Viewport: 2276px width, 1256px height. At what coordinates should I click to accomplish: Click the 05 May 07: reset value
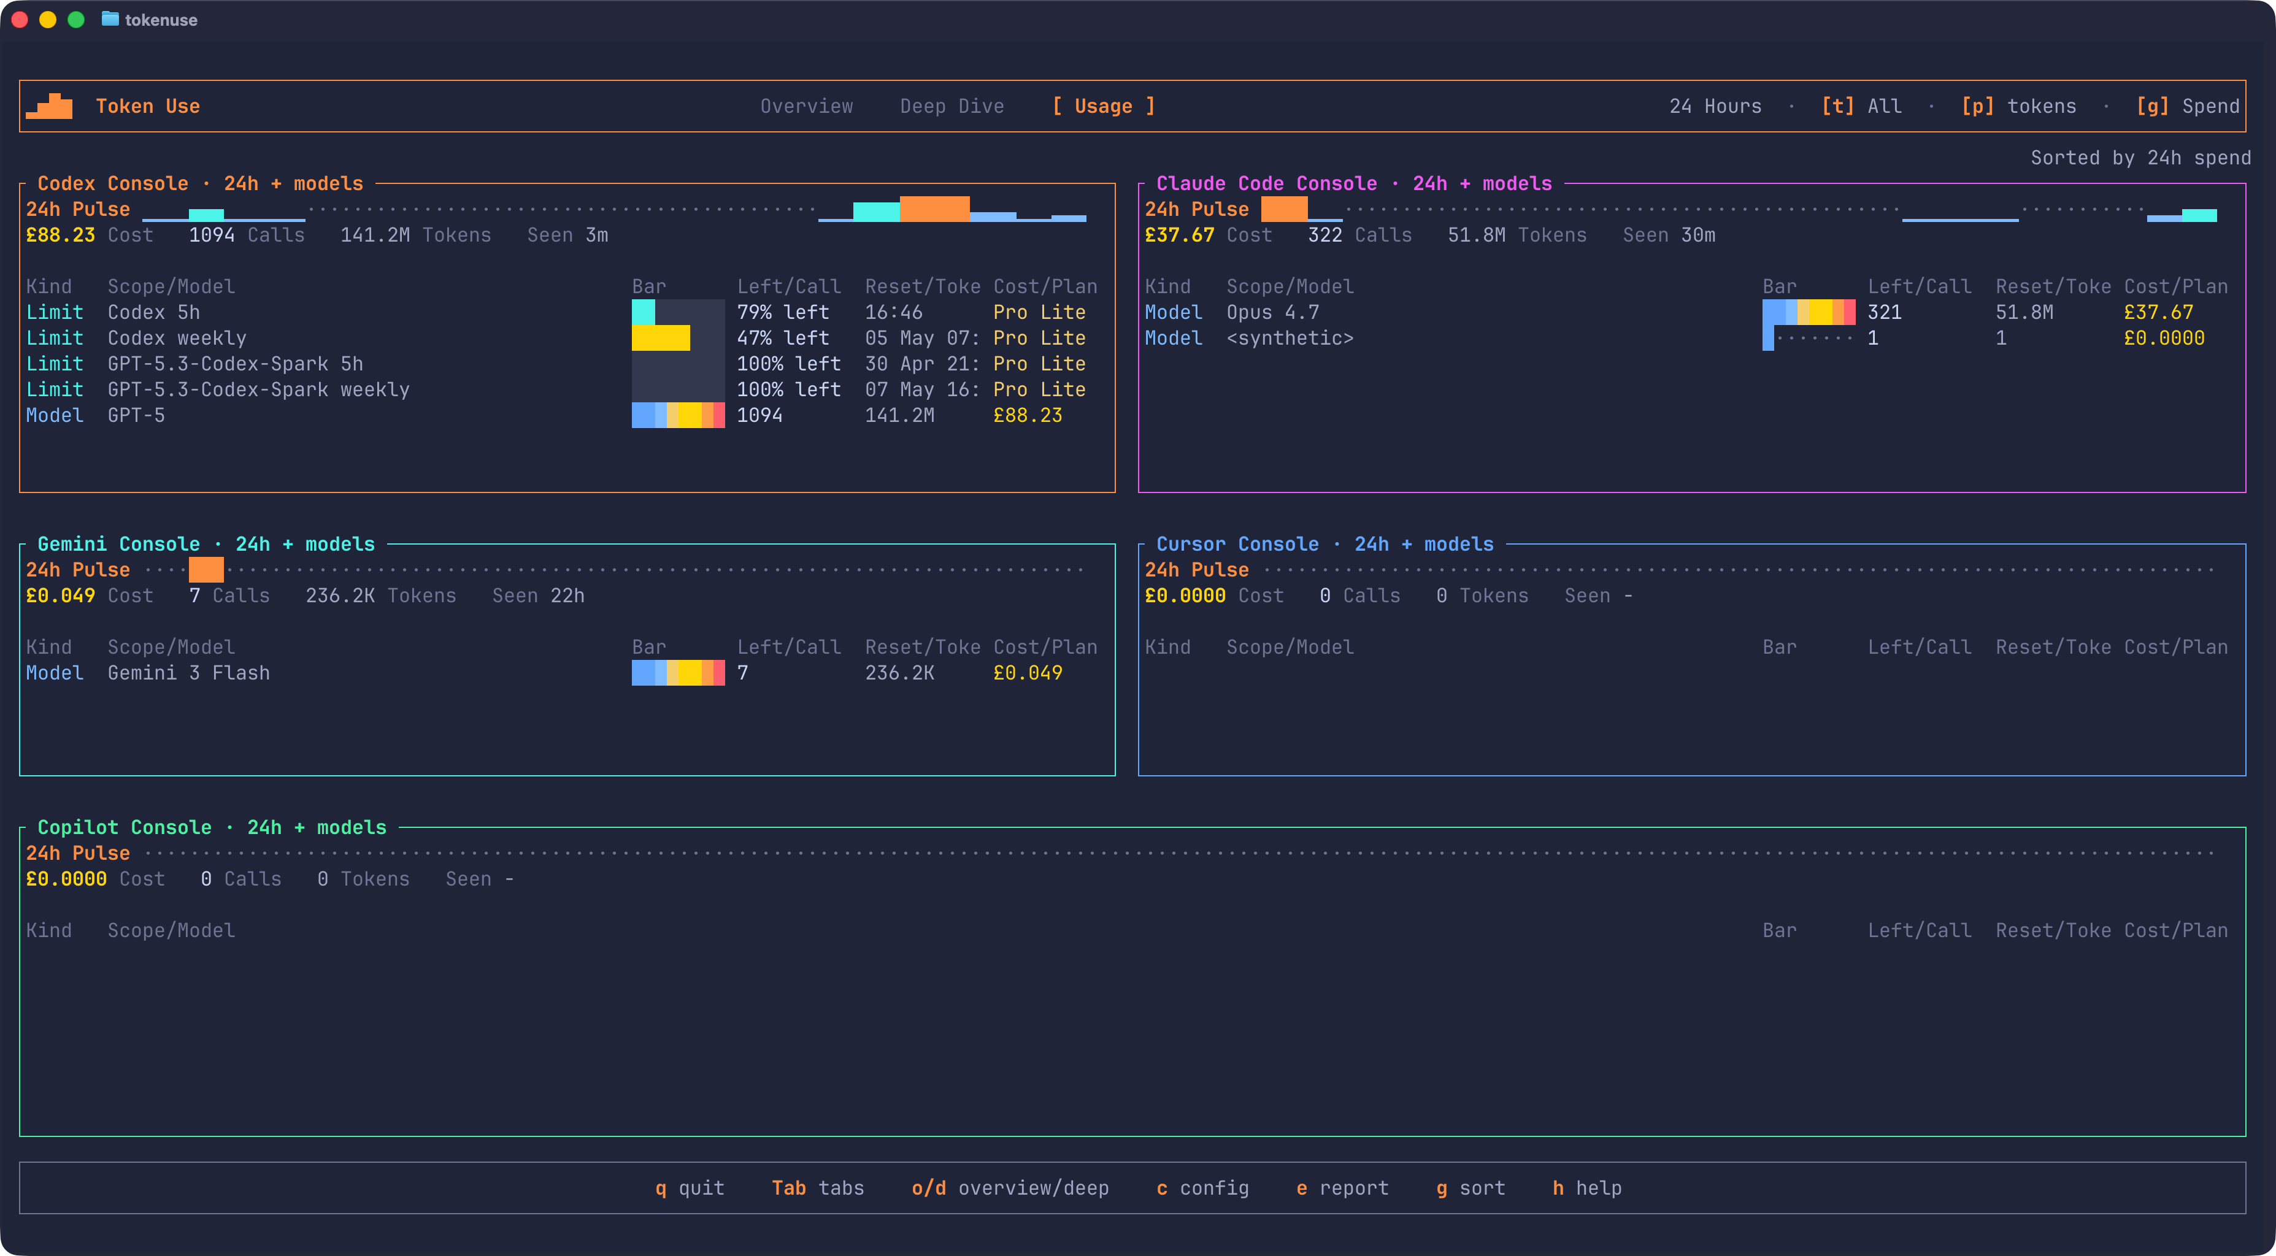click(923, 337)
